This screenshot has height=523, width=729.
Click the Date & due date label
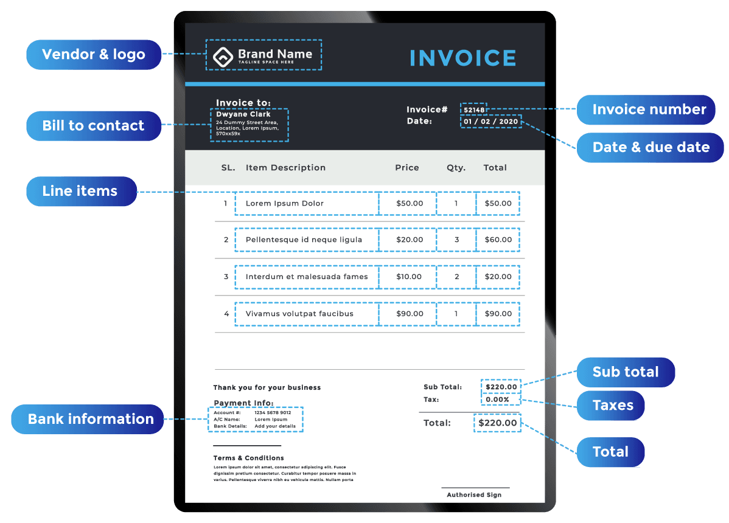point(650,148)
